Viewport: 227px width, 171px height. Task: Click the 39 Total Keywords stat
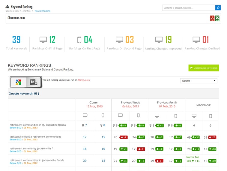[16, 43]
